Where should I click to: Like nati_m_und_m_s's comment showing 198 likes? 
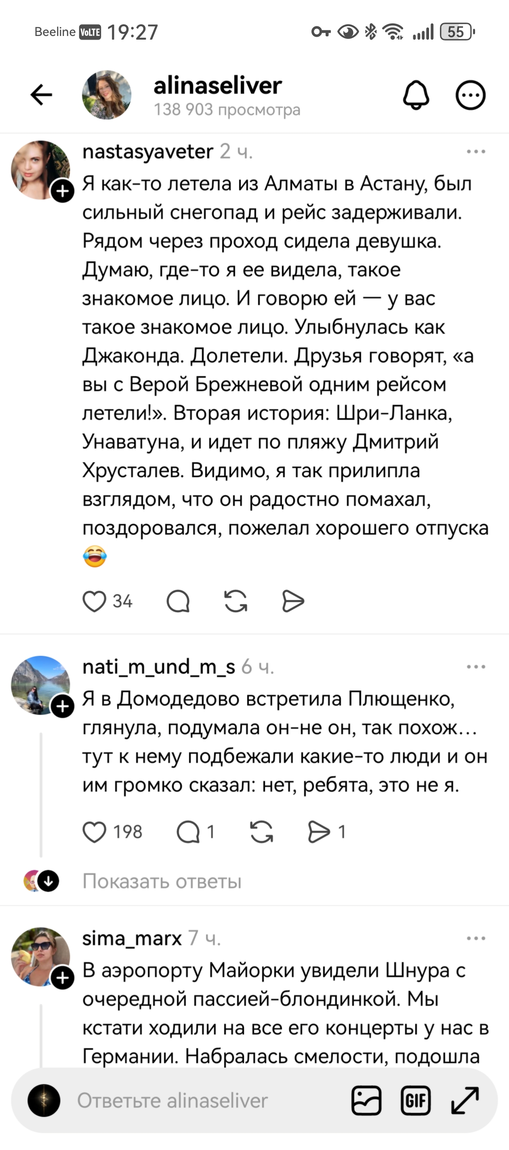pyautogui.click(x=95, y=831)
